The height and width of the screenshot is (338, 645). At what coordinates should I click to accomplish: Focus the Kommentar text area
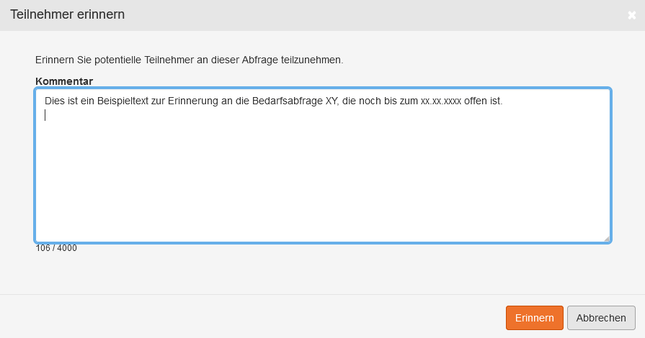coord(322,180)
